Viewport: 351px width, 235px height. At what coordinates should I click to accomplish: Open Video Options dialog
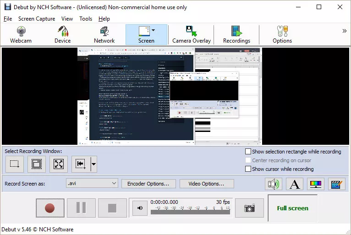coord(207,184)
